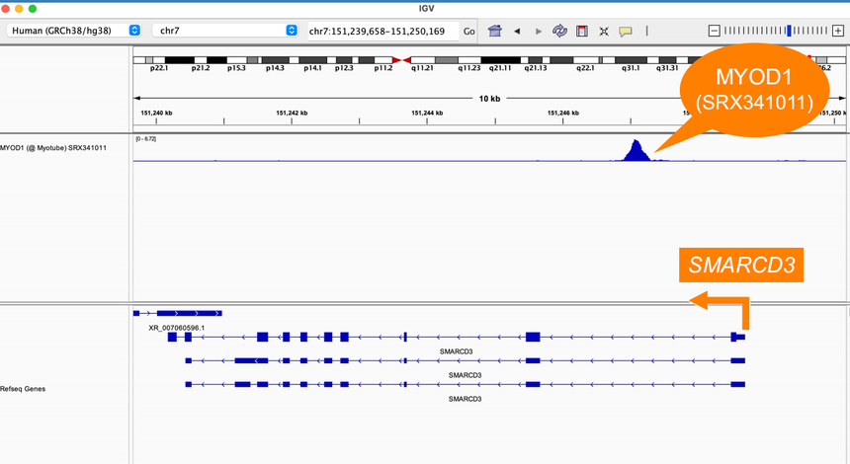
Task: Click the MYOD1 peak in the coverage track
Action: [635, 151]
